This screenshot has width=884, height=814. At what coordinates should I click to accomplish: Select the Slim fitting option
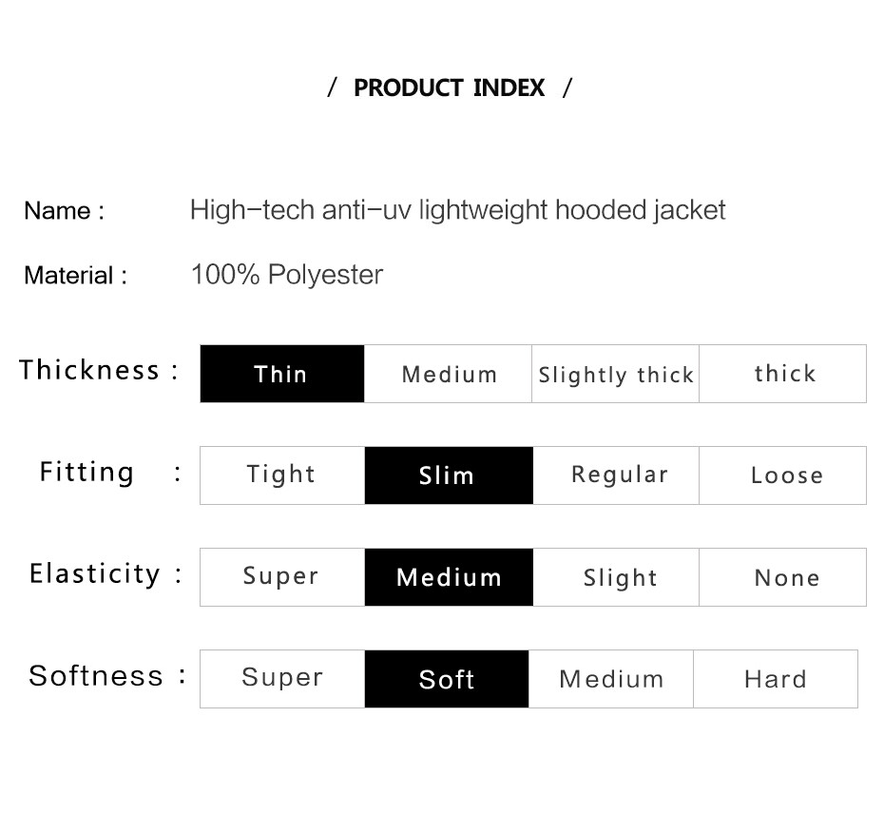click(449, 475)
